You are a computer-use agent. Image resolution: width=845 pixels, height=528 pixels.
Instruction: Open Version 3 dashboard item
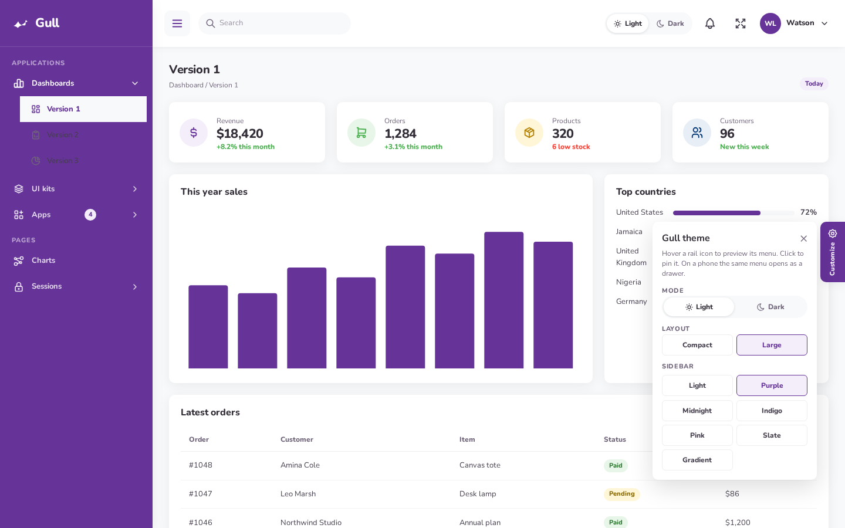point(83,161)
